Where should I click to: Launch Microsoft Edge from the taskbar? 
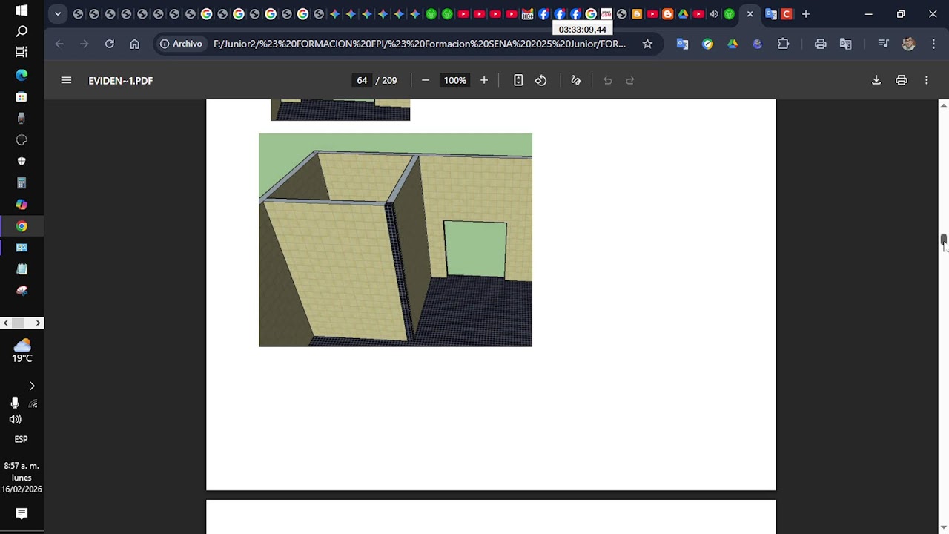[22, 75]
